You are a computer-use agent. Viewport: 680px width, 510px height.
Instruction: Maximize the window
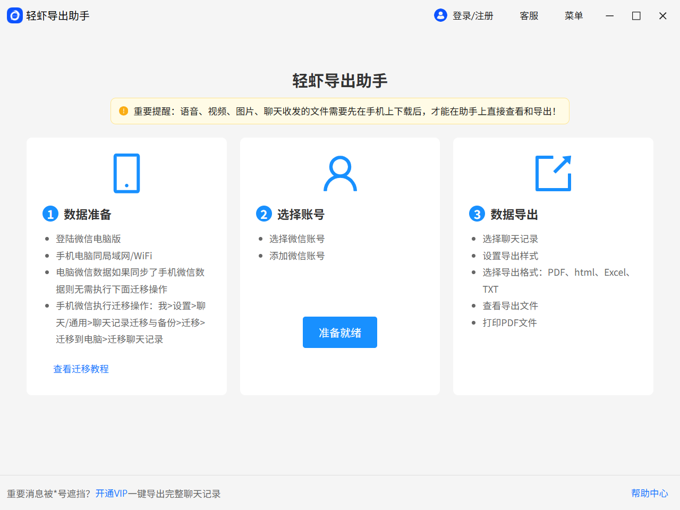click(x=636, y=16)
